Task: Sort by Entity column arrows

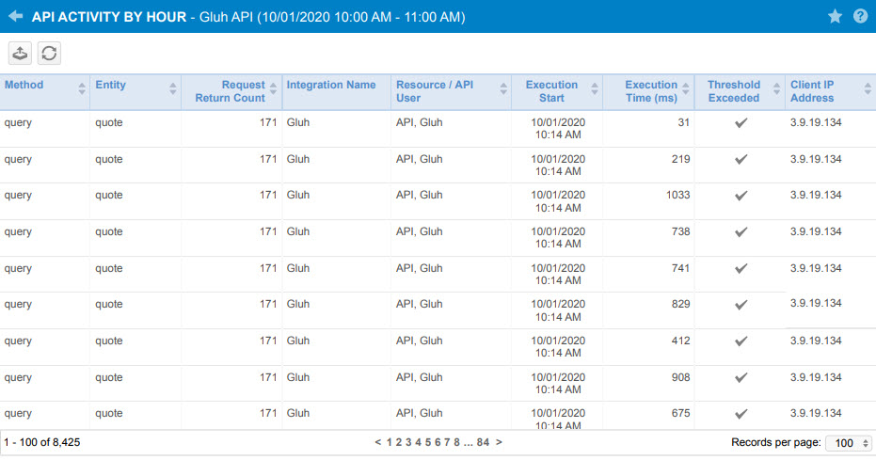Action: tap(172, 88)
